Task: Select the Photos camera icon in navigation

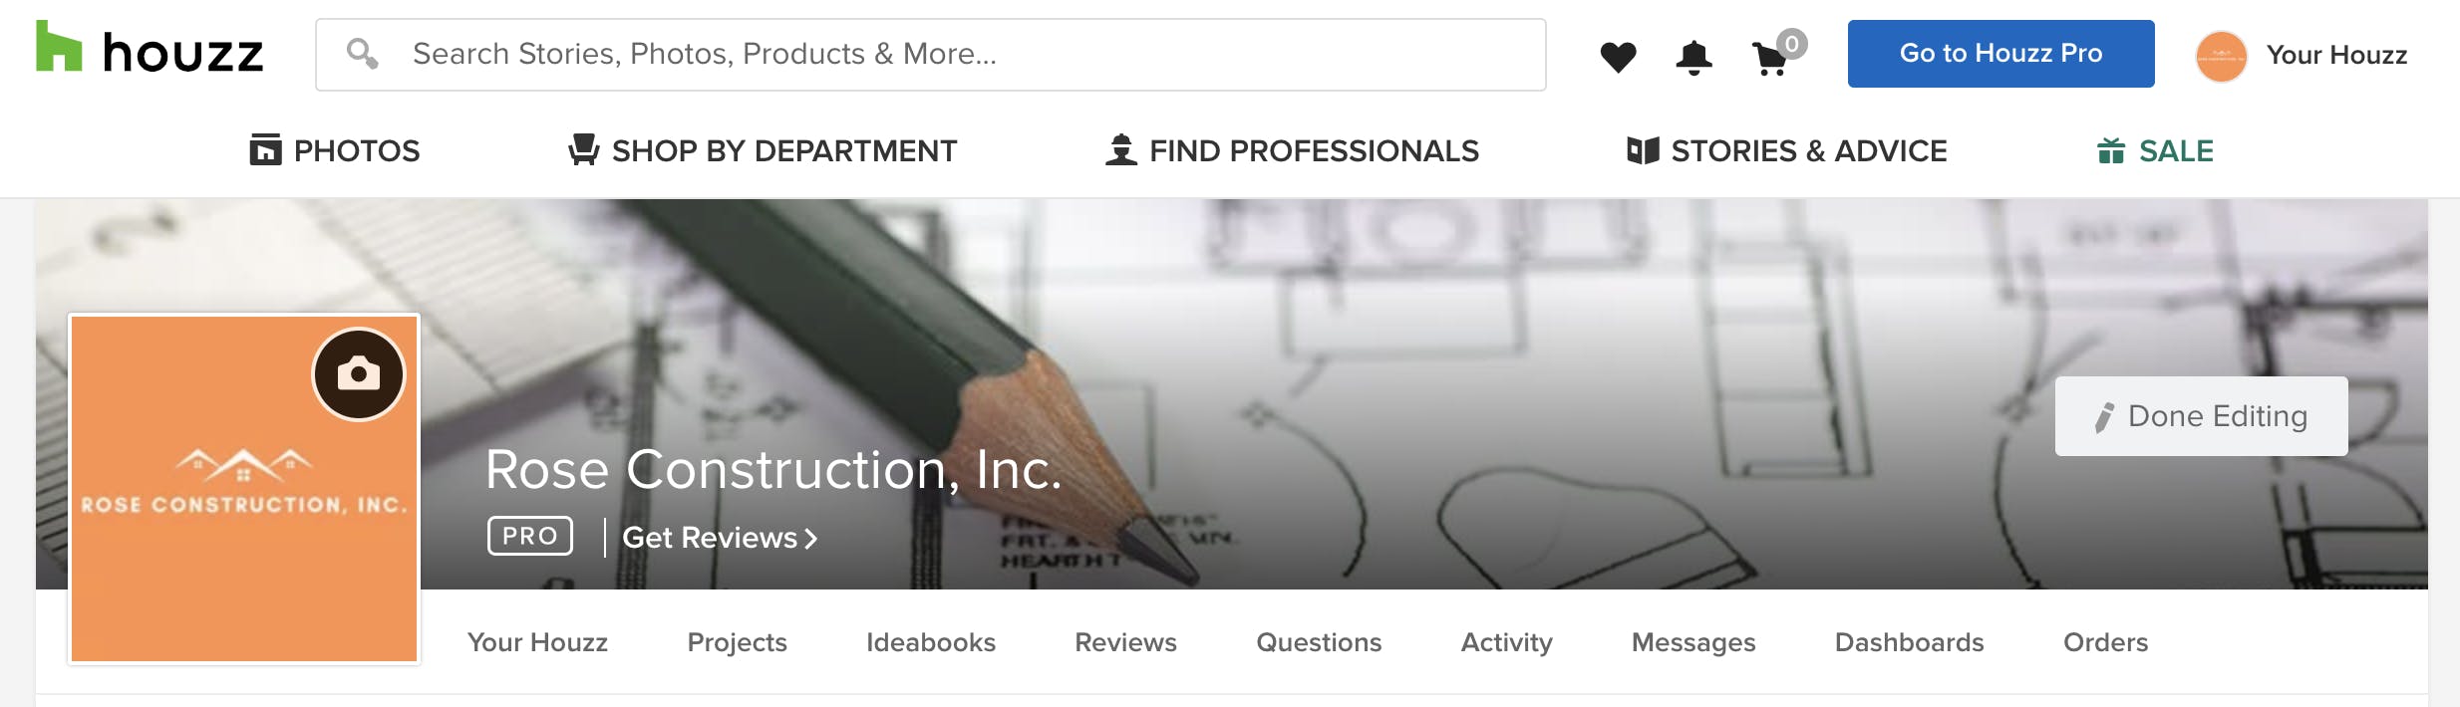Action: 264,149
